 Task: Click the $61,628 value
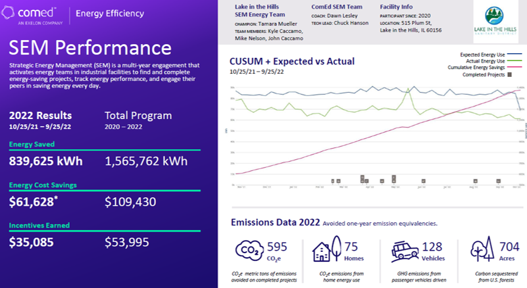point(33,201)
